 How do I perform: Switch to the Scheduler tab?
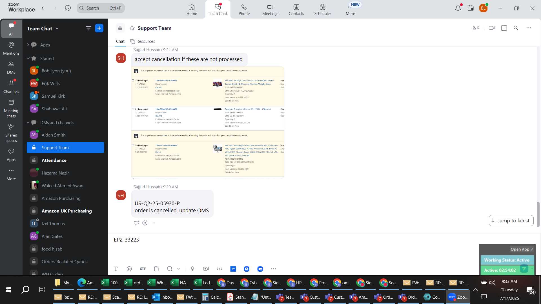[x=323, y=10]
